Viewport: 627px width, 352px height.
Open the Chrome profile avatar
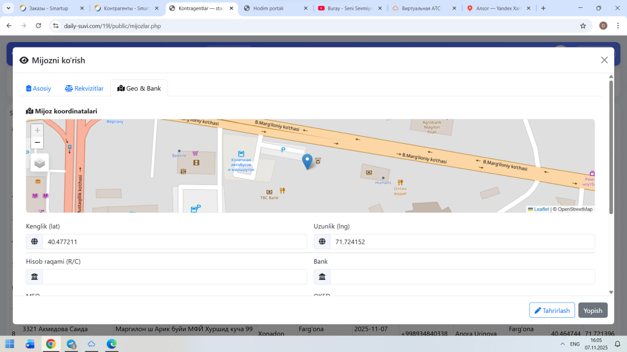click(603, 26)
